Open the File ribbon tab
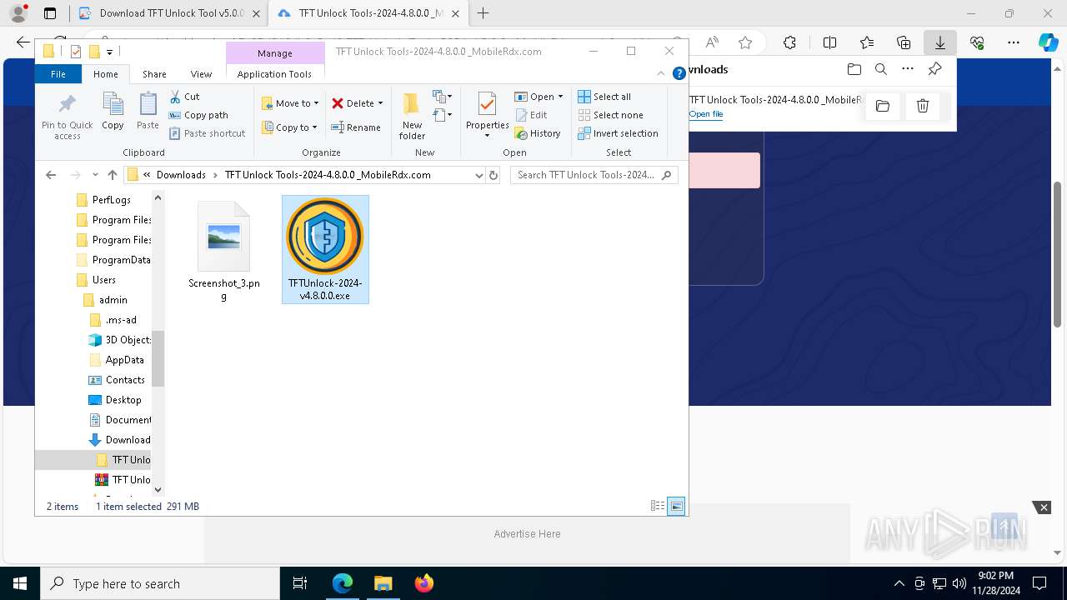The image size is (1067, 600). pyautogui.click(x=58, y=74)
